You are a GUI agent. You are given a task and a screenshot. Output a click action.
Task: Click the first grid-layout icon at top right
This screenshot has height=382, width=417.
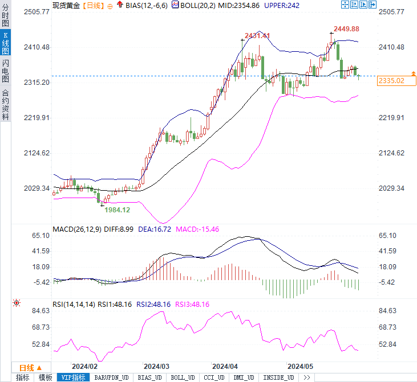pyautogui.click(x=345, y=5)
